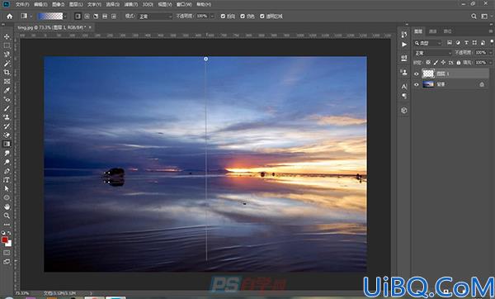Click the foreground red color swatch
The width and height of the screenshot is (495, 299).
[4, 240]
